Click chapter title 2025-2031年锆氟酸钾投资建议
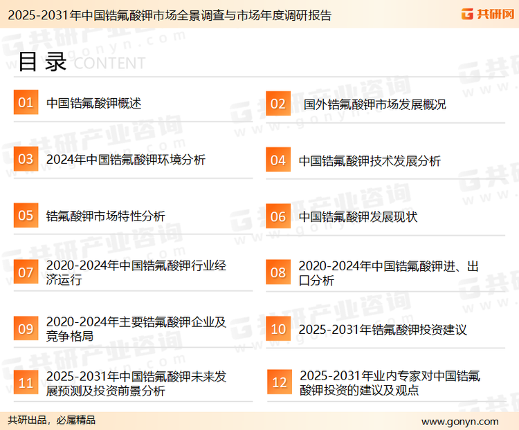The image size is (519, 430). [383, 330]
